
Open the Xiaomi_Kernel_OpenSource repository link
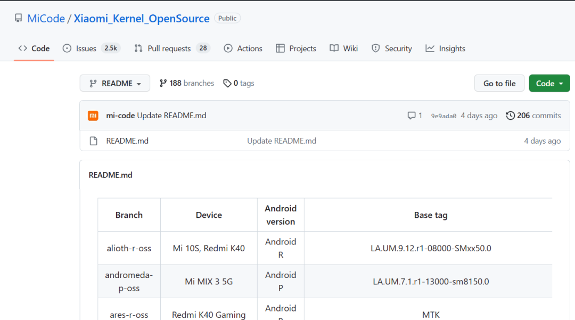[x=142, y=18]
